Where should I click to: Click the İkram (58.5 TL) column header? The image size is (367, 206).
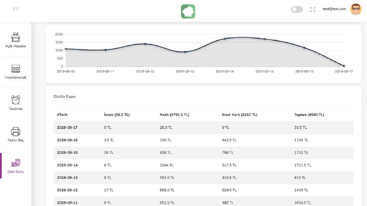(117, 115)
